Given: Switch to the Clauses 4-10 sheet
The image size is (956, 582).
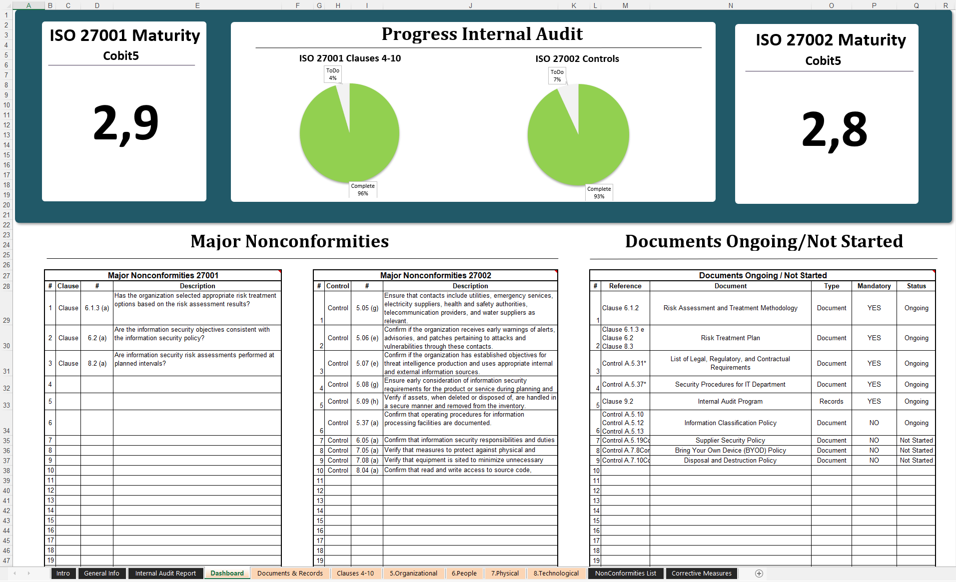Looking at the screenshot, I should click(356, 573).
